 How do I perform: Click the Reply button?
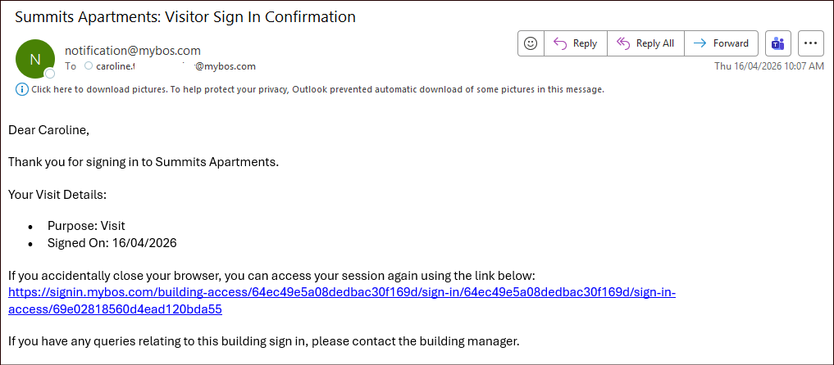576,43
